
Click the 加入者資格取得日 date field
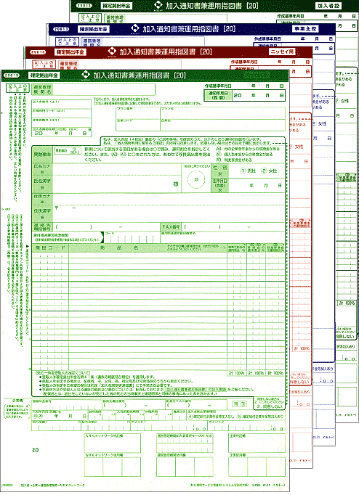61,132
